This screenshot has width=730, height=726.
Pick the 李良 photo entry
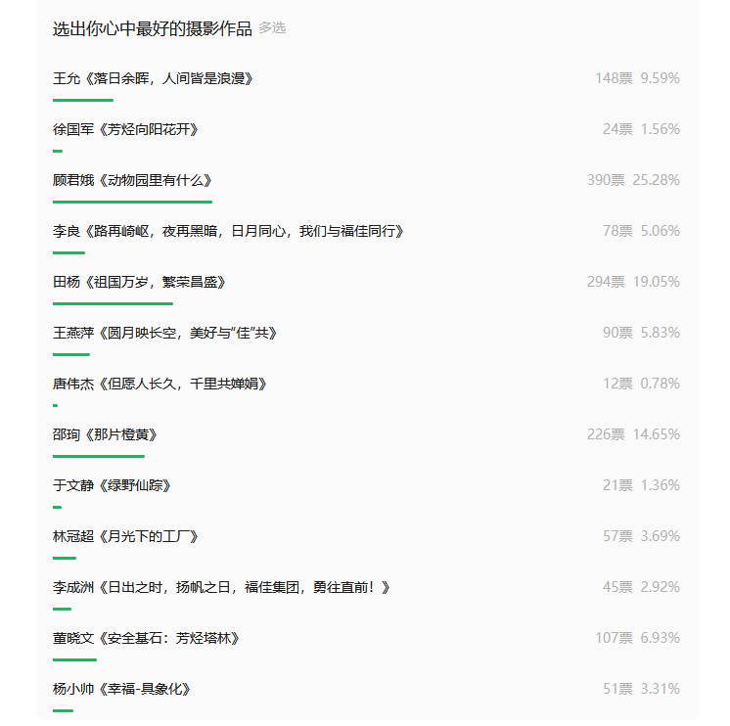[228, 231]
